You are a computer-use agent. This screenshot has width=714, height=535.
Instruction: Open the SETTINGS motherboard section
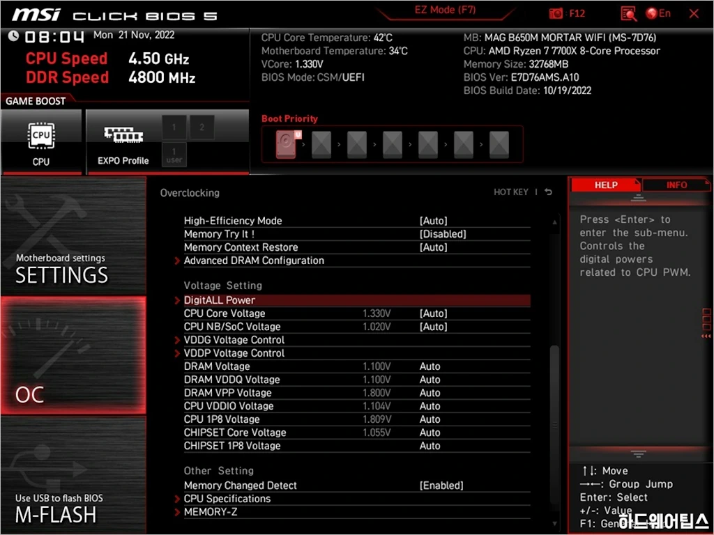click(x=73, y=235)
